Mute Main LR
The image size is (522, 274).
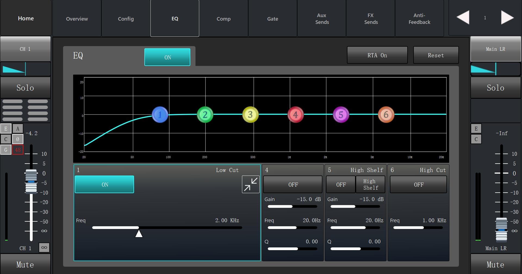pos(496,264)
